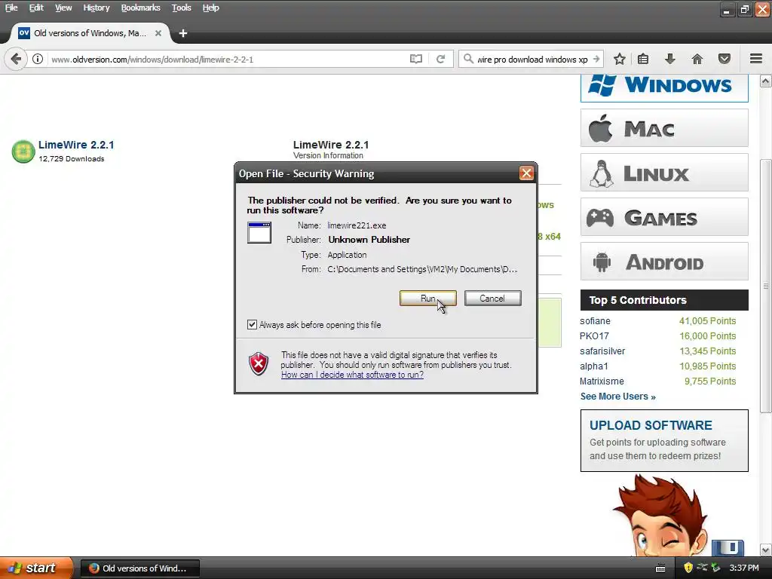Run the limewire221.exe file
This screenshot has width=772, height=579.
[428, 299]
